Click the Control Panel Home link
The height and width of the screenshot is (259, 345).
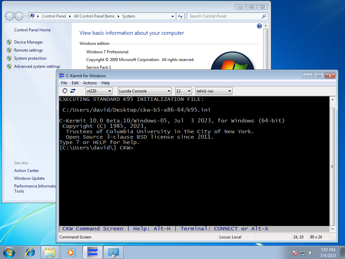tap(32, 30)
